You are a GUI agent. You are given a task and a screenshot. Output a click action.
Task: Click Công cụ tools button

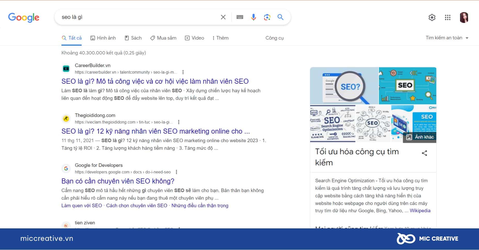tap(274, 38)
